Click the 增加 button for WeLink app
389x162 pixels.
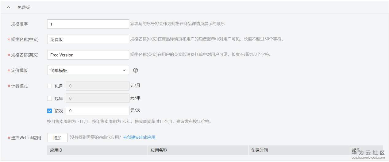coord(57,138)
